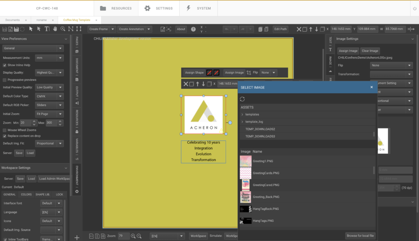Switch to Shape Lib. tab
Viewport: 419px width, 241px height.
point(43,194)
